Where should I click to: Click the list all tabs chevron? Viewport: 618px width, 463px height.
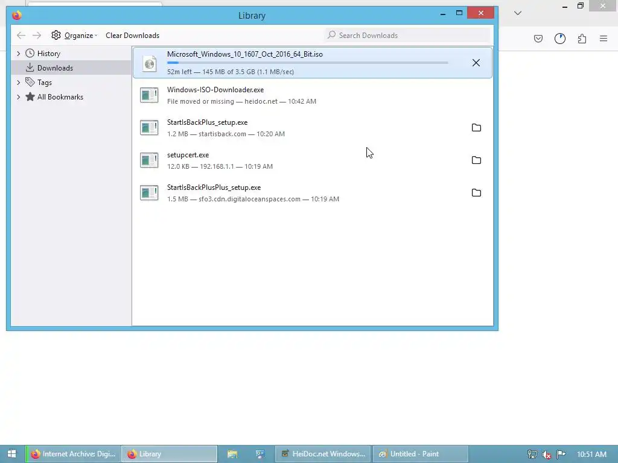(518, 13)
